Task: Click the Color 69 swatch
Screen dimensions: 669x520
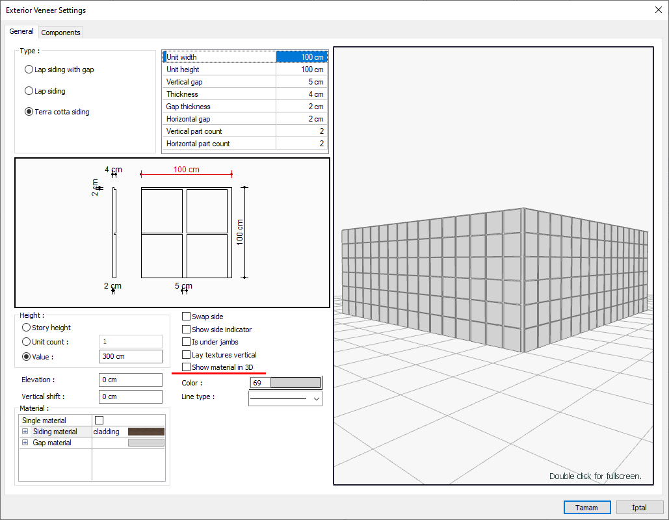Action: coord(295,383)
